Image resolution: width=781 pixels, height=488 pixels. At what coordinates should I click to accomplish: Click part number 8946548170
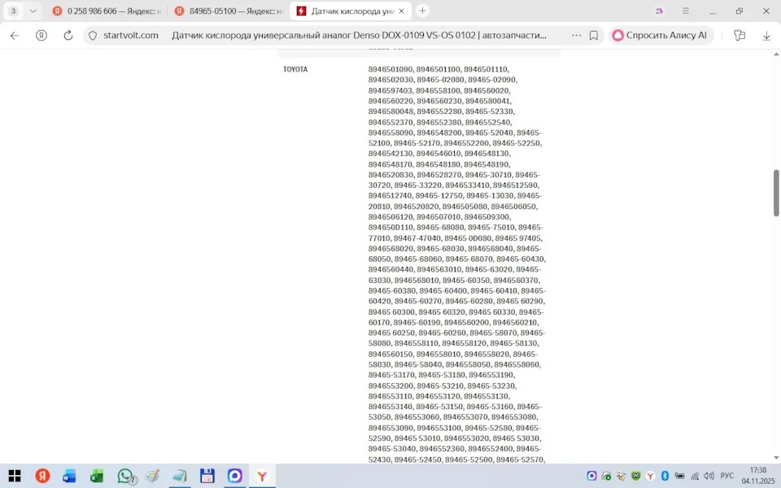pyautogui.click(x=390, y=164)
